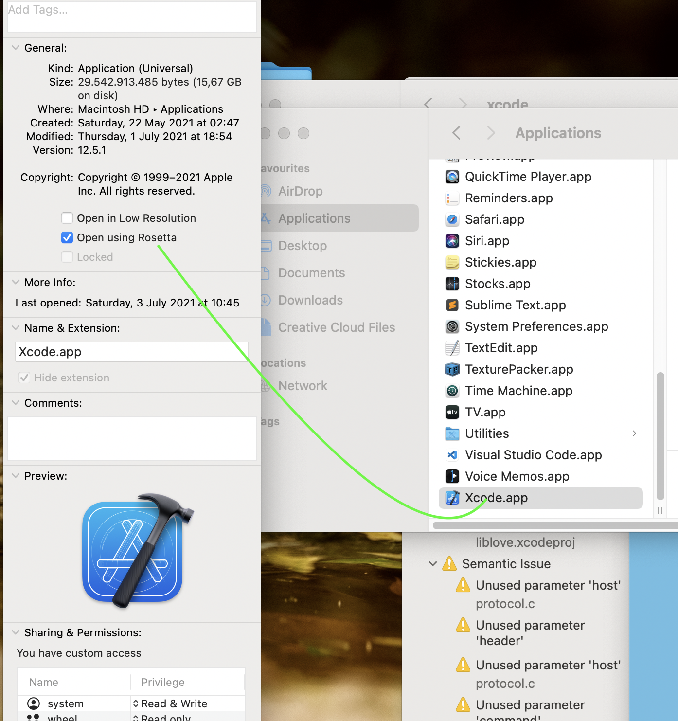Click the Stickies app icon
The image size is (678, 721).
click(x=452, y=262)
